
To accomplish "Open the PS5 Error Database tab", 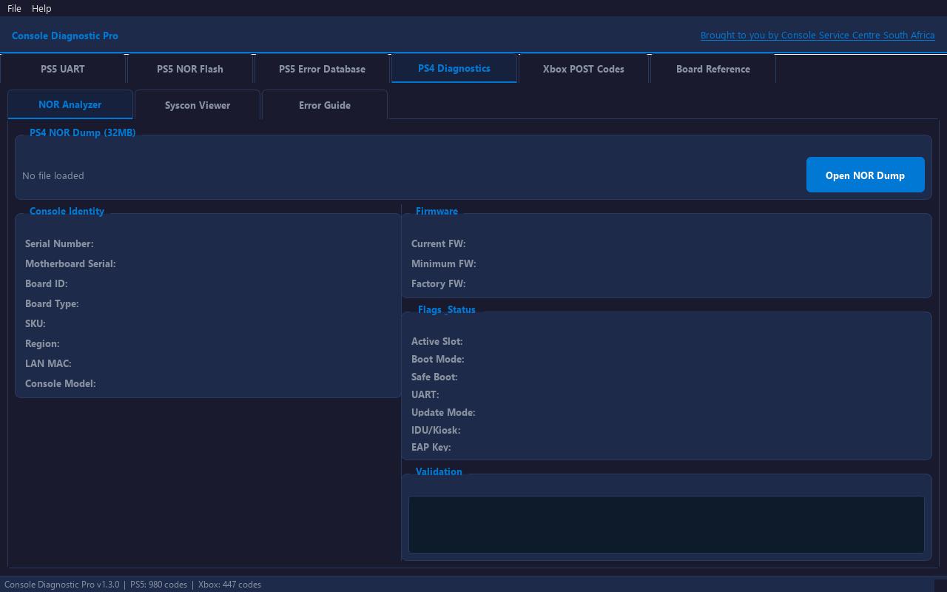I will pyautogui.click(x=322, y=69).
